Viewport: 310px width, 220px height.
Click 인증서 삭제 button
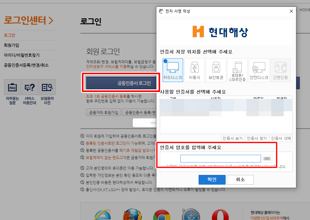pyautogui.click(x=281, y=138)
